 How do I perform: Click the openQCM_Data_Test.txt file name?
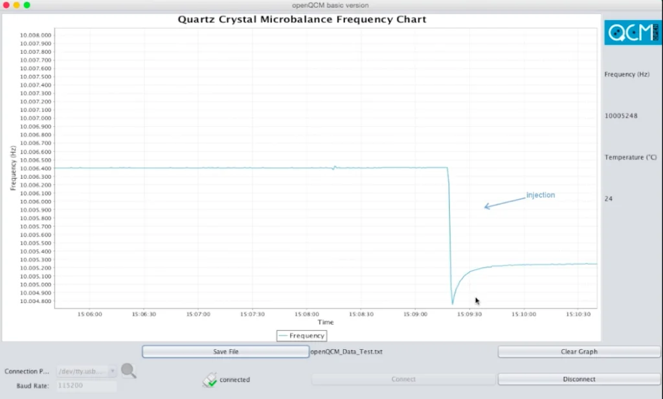pyautogui.click(x=346, y=352)
